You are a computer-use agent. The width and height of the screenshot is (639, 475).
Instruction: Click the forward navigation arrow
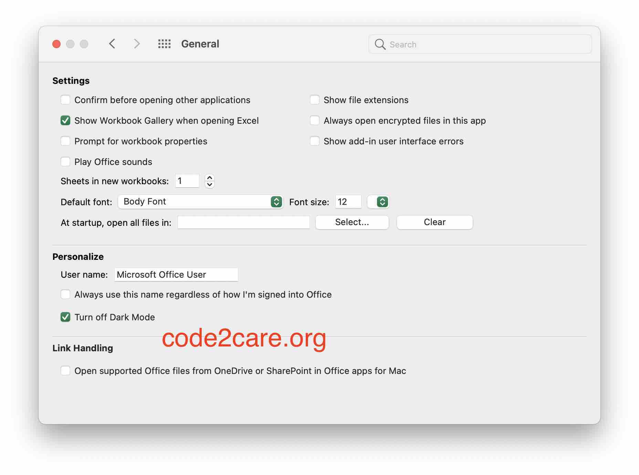point(137,44)
